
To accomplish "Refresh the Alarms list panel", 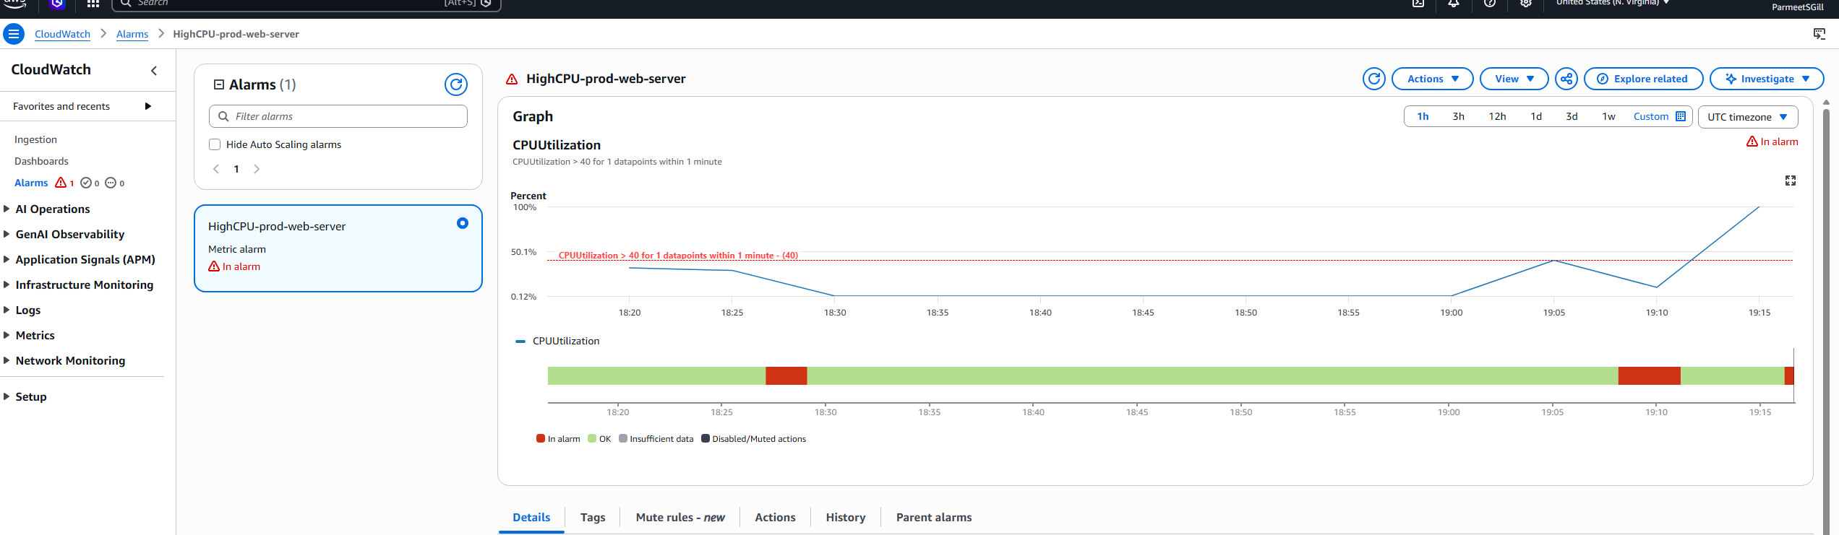I will point(456,84).
